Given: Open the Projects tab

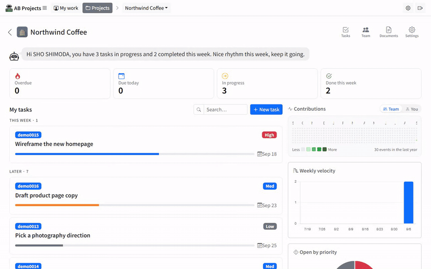Looking at the screenshot, I should click(x=97, y=8).
